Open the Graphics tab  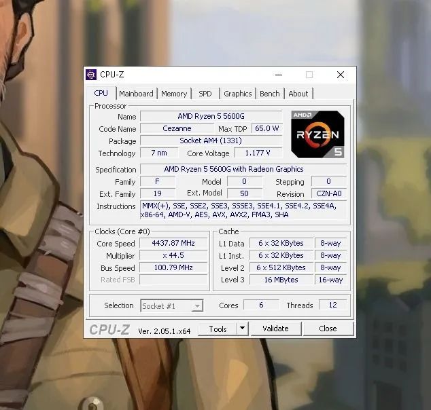click(237, 94)
